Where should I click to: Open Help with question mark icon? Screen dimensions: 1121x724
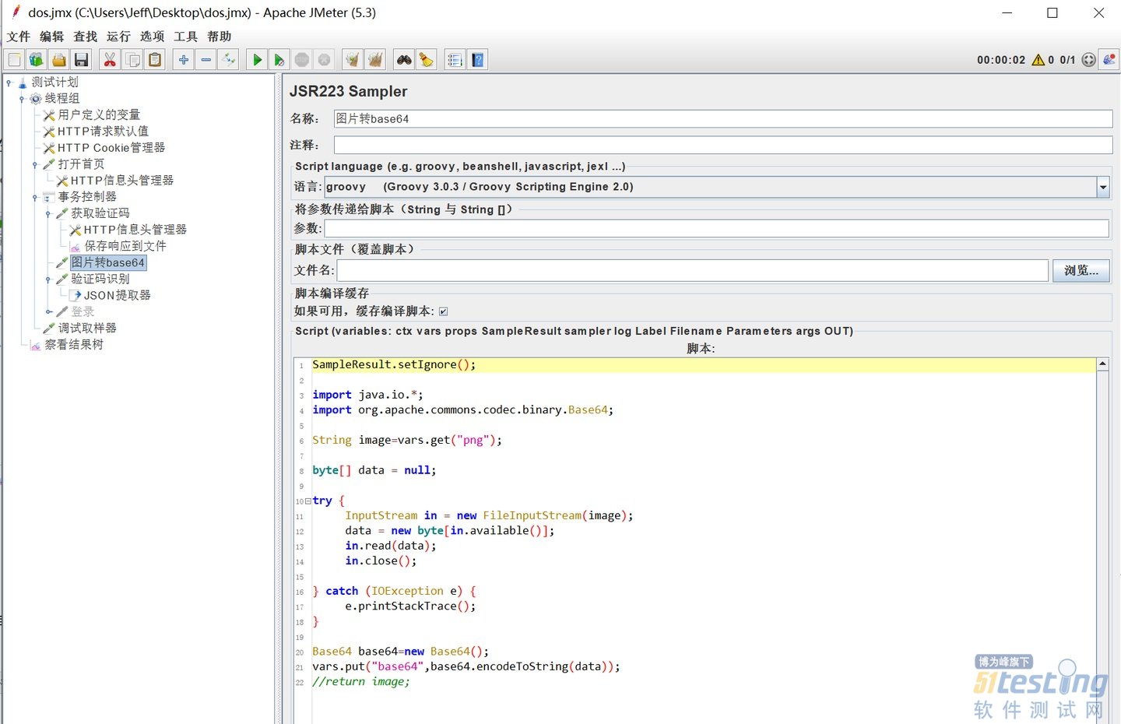478,60
